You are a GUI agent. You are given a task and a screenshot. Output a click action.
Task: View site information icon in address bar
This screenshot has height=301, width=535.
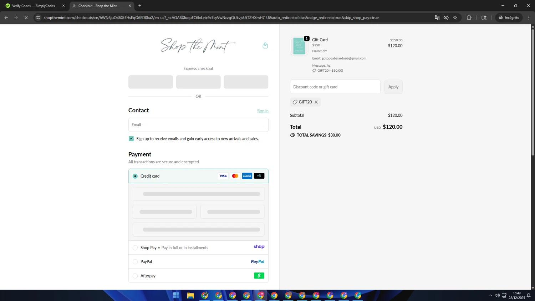coord(38,17)
